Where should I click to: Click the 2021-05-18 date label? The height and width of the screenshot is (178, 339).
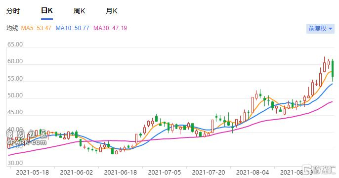pos(33,173)
